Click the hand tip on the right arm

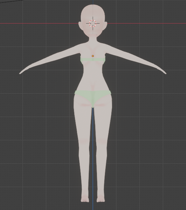click(165, 73)
